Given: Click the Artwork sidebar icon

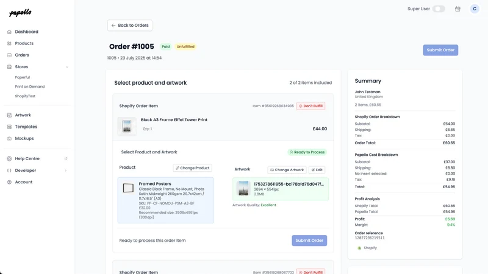Looking at the screenshot, I should pyautogui.click(x=9, y=115).
